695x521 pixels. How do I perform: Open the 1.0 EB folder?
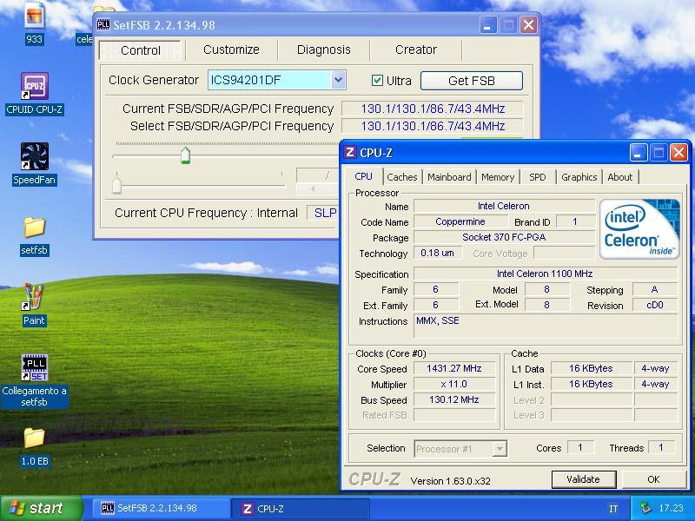pos(34,446)
